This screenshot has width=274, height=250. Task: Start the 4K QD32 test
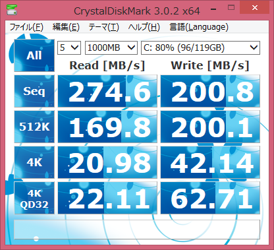(x=34, y=198)
